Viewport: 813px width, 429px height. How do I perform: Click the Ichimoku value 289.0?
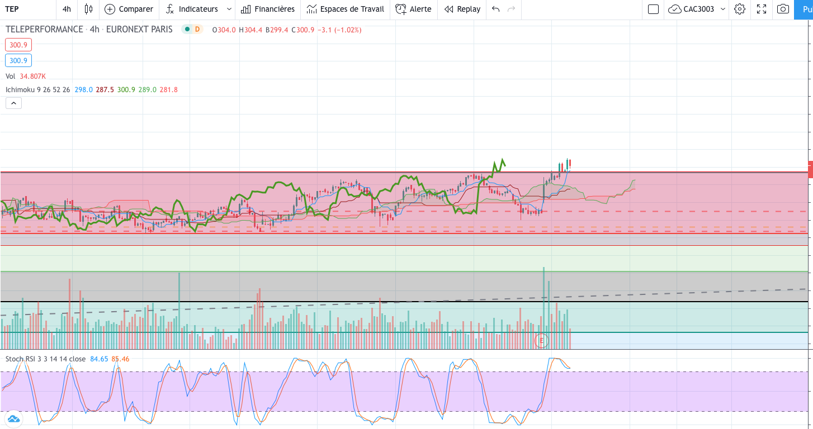click(x=148, y=89)
